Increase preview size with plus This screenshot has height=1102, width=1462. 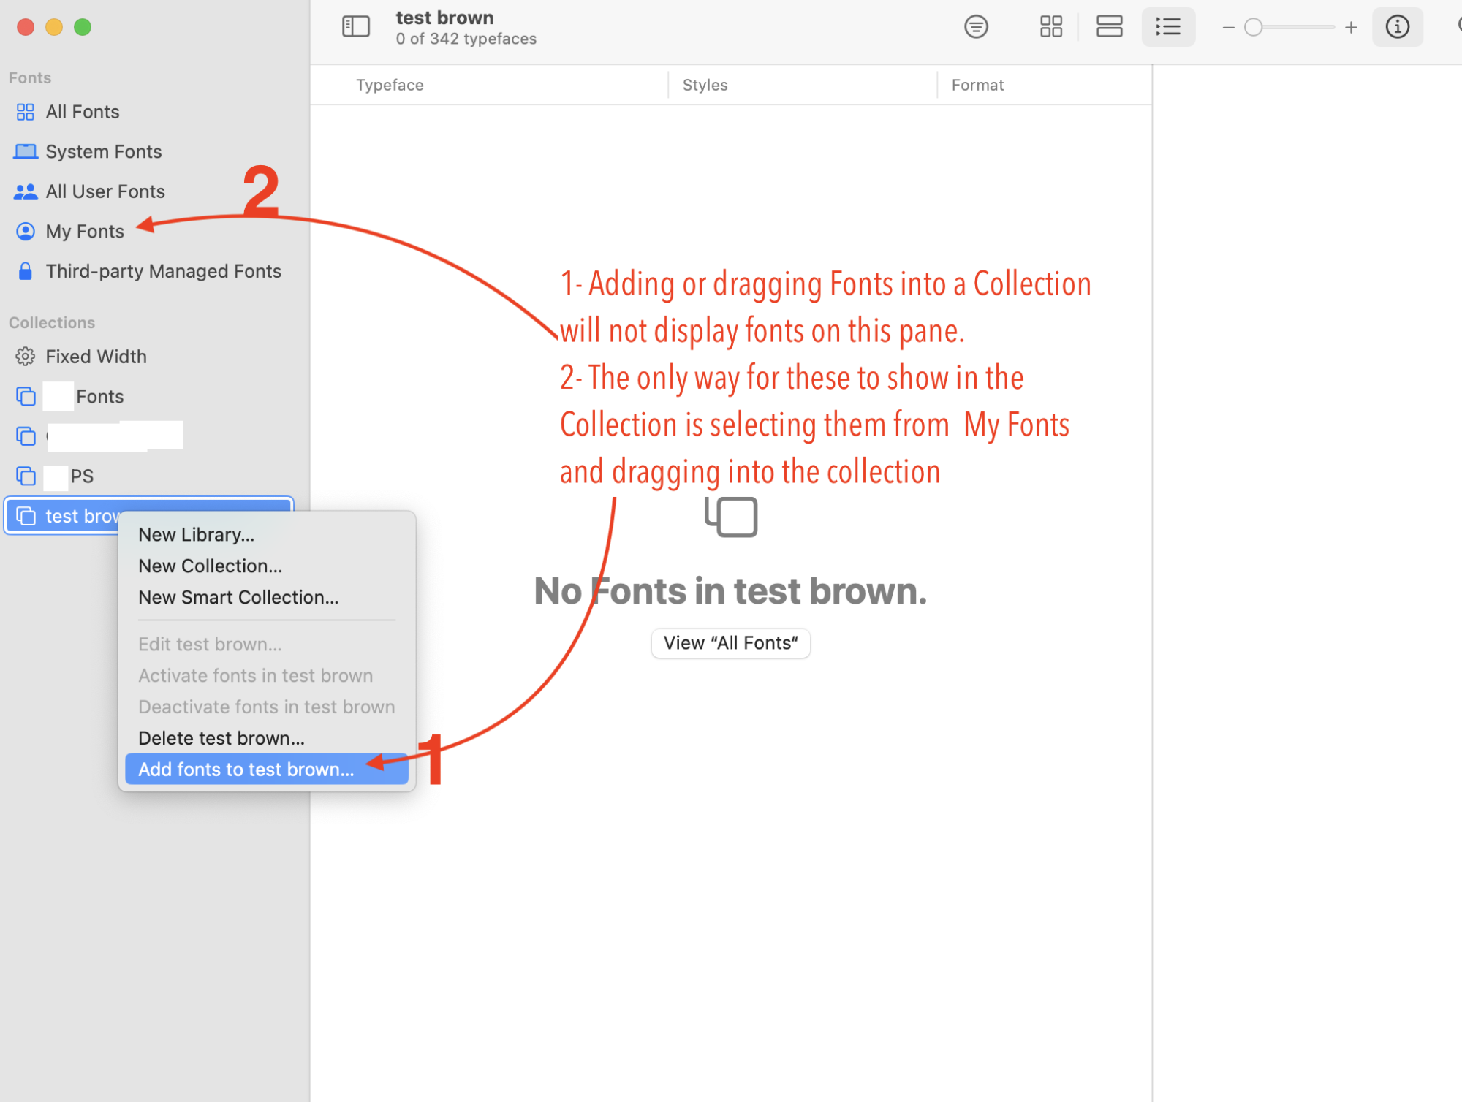click(x=1351, y=28)
